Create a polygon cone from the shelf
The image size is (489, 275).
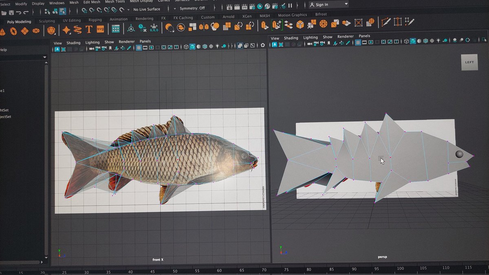pos(2,31)
